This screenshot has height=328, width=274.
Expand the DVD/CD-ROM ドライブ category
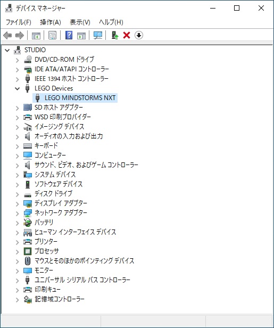click(x=18, y=60)
